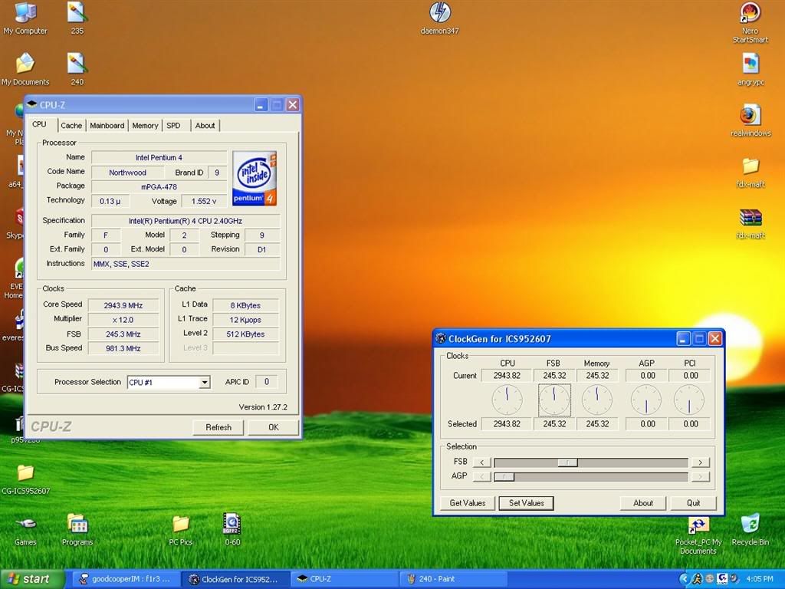Click the FSB slider thumb in ClockGen
Screen dimensions: 785x589
tap(568, 462)
